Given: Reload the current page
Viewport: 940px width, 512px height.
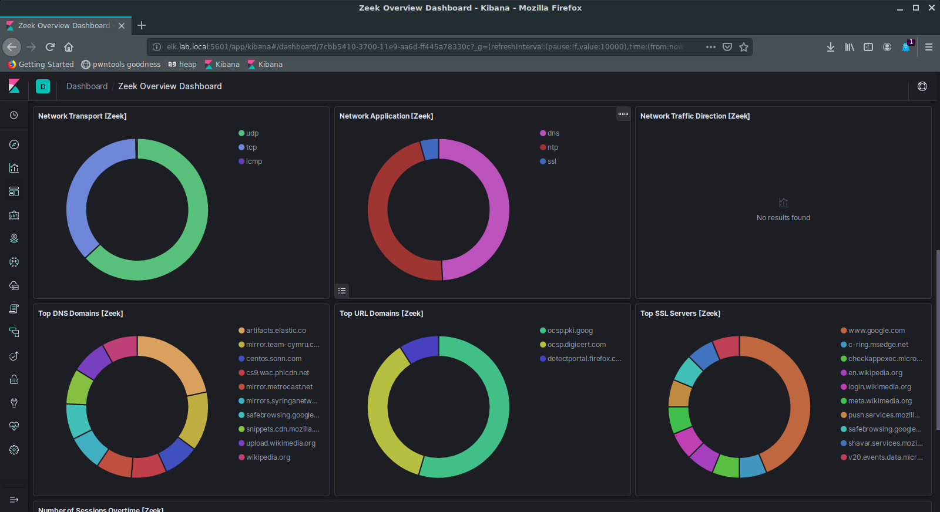Looking at the screenshot, I should pyautogui.click(x=50, y=47).
